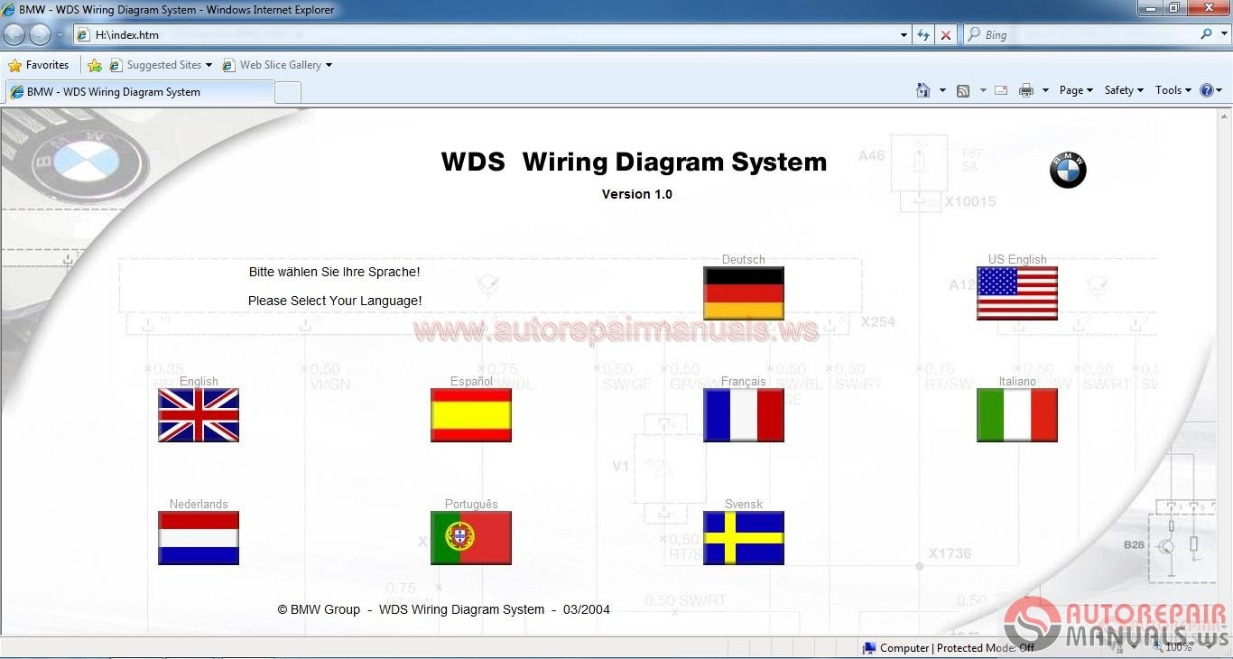Image resolution: width=1233 pixels, height=659 pixels.
Task: Click the WDS Wiring Diagram System heading
Action: [634, 162]
